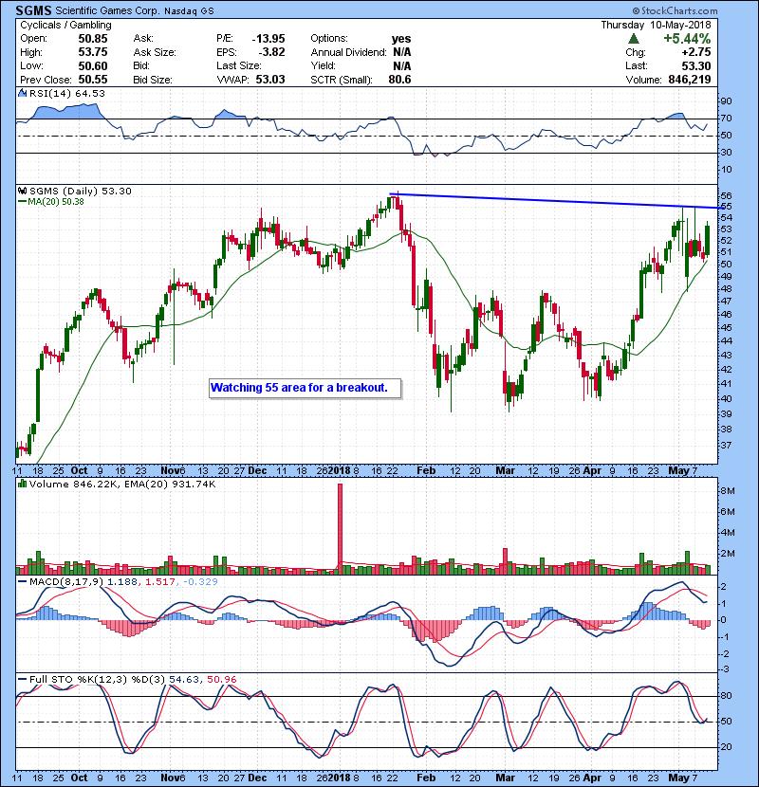Click the '2018' year label on price chart axis
Viewport: 759px width, 787px height.
(x=339, y=470)
